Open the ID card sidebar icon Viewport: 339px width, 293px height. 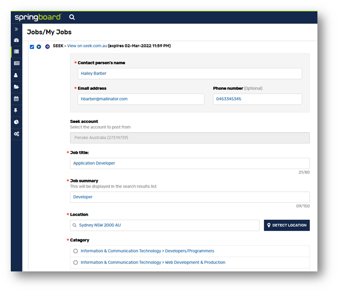click(16, 63)
